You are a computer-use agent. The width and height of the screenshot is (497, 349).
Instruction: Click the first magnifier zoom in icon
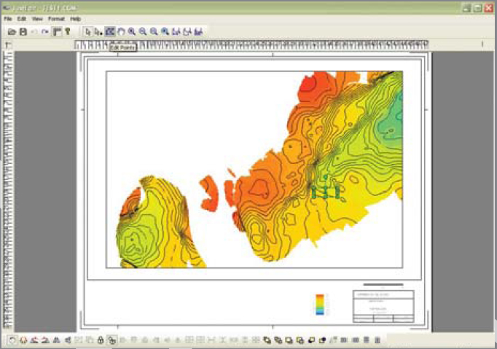[132, 32]
